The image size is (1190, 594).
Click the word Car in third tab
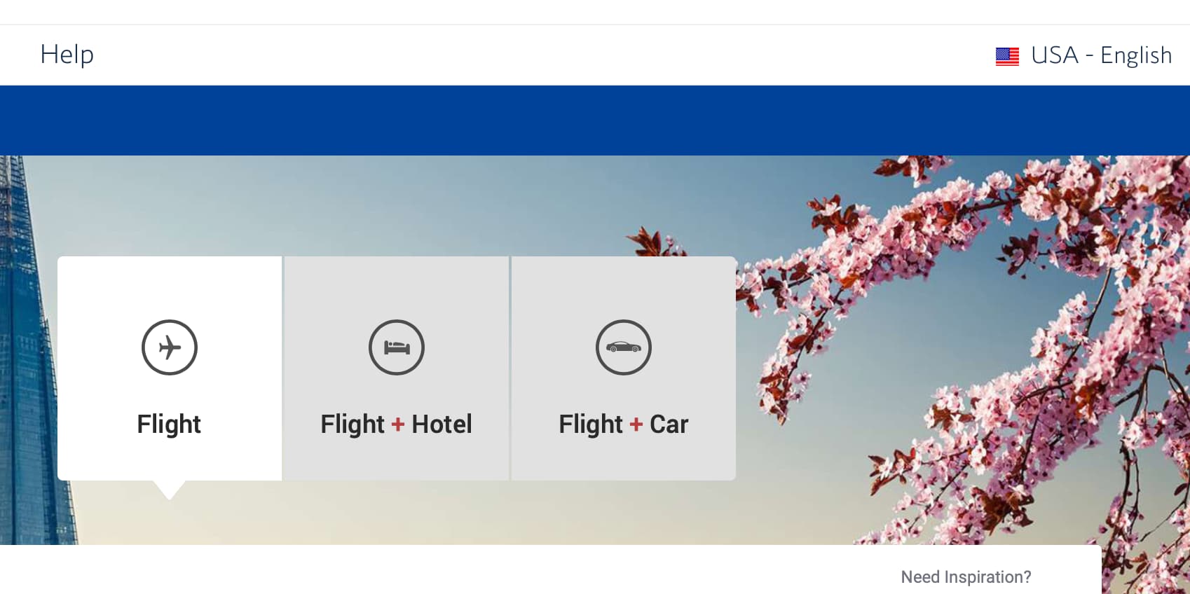coord(669,424)
